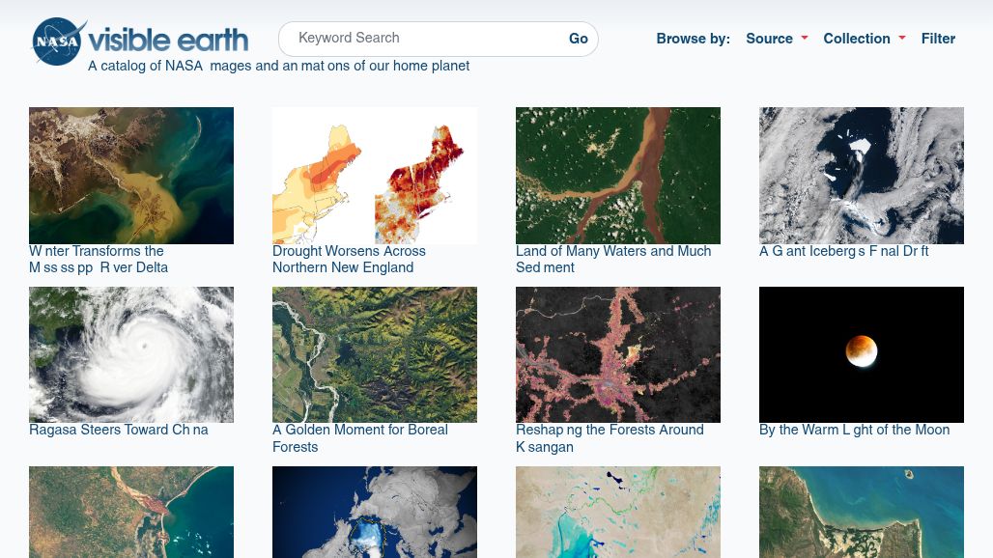Click the 'visible earth' site title
The height and width of the screenshot is (558, 993).
tap(168, 40)
